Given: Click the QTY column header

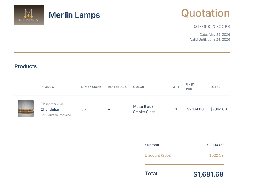Looking at the screenshot, I should coord(176,87).
